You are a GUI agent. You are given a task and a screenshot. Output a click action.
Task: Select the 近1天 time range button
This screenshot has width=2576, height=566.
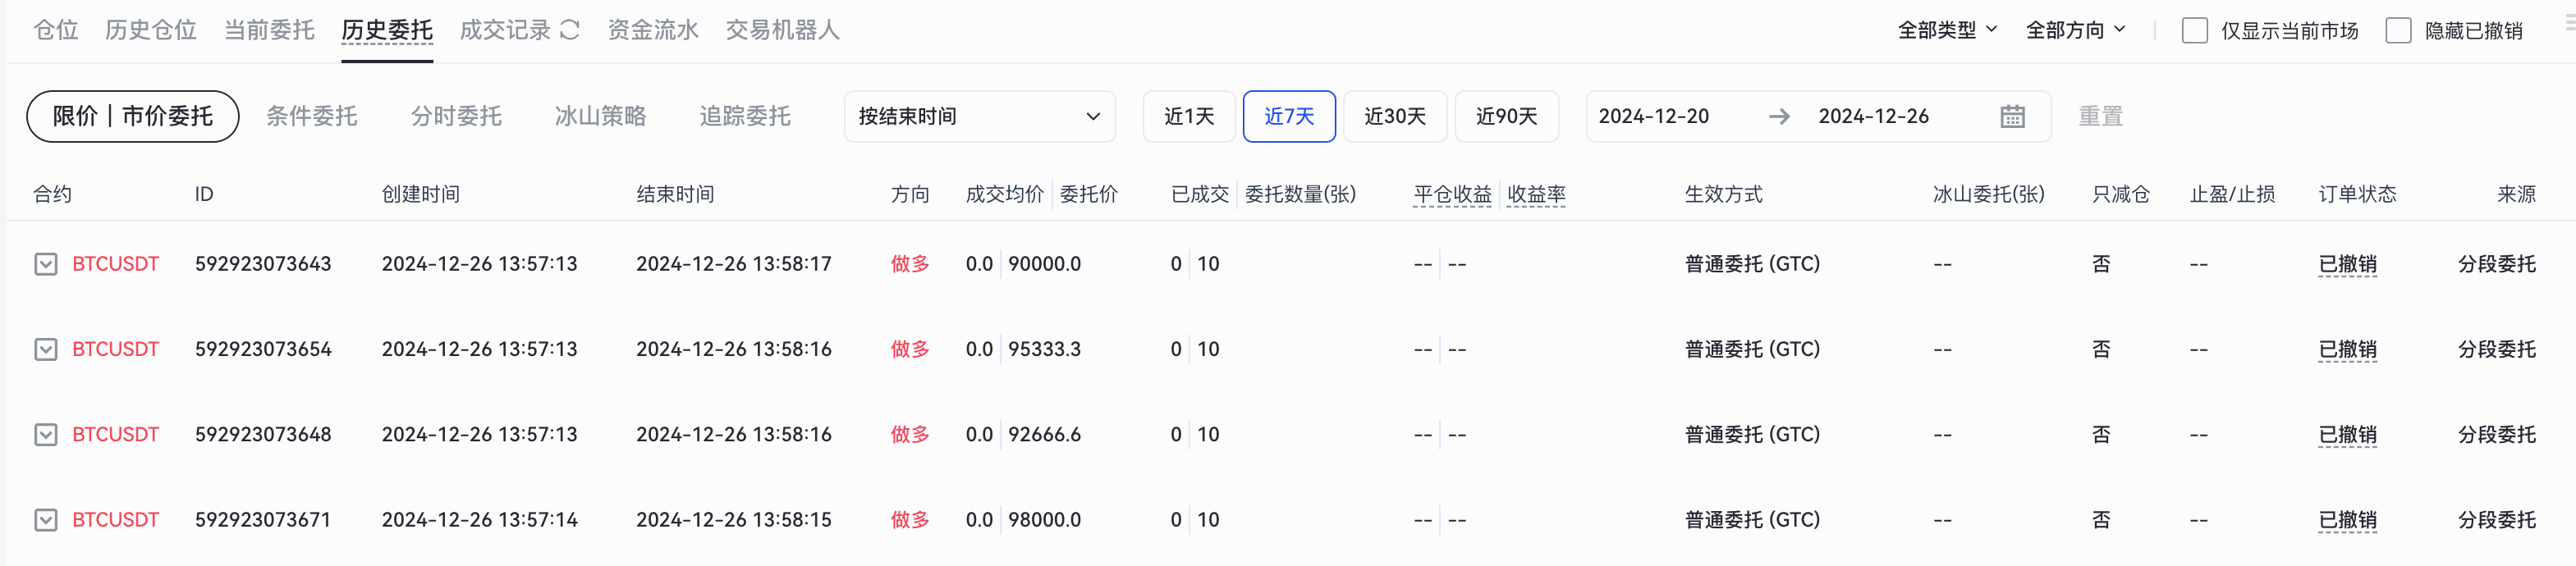click(1189, 117)
